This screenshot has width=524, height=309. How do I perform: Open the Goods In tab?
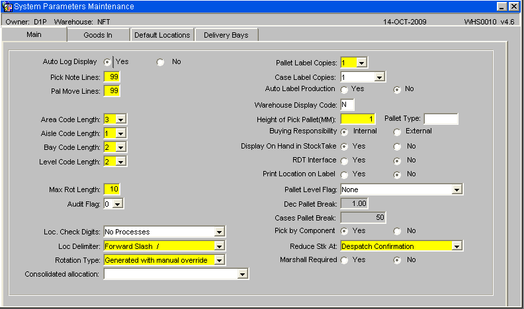[98, 35]
